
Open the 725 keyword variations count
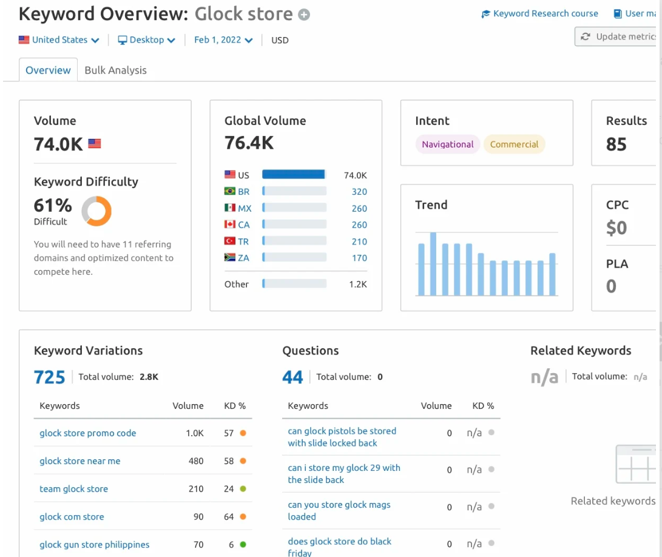point(49,377)
